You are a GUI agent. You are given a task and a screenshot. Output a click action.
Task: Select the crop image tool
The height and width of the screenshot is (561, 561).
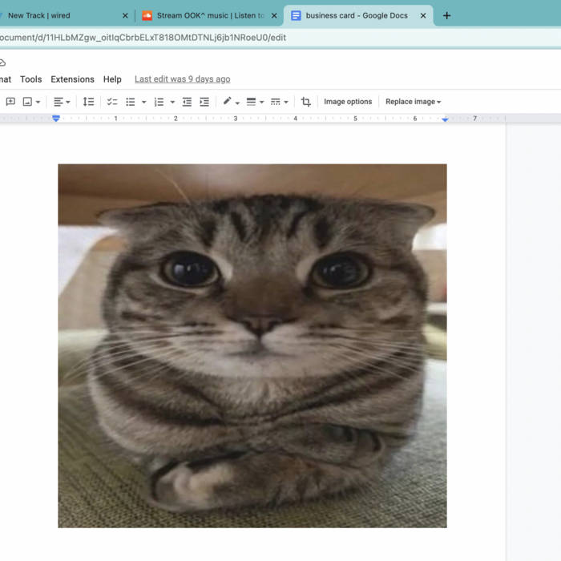point(305,102)
